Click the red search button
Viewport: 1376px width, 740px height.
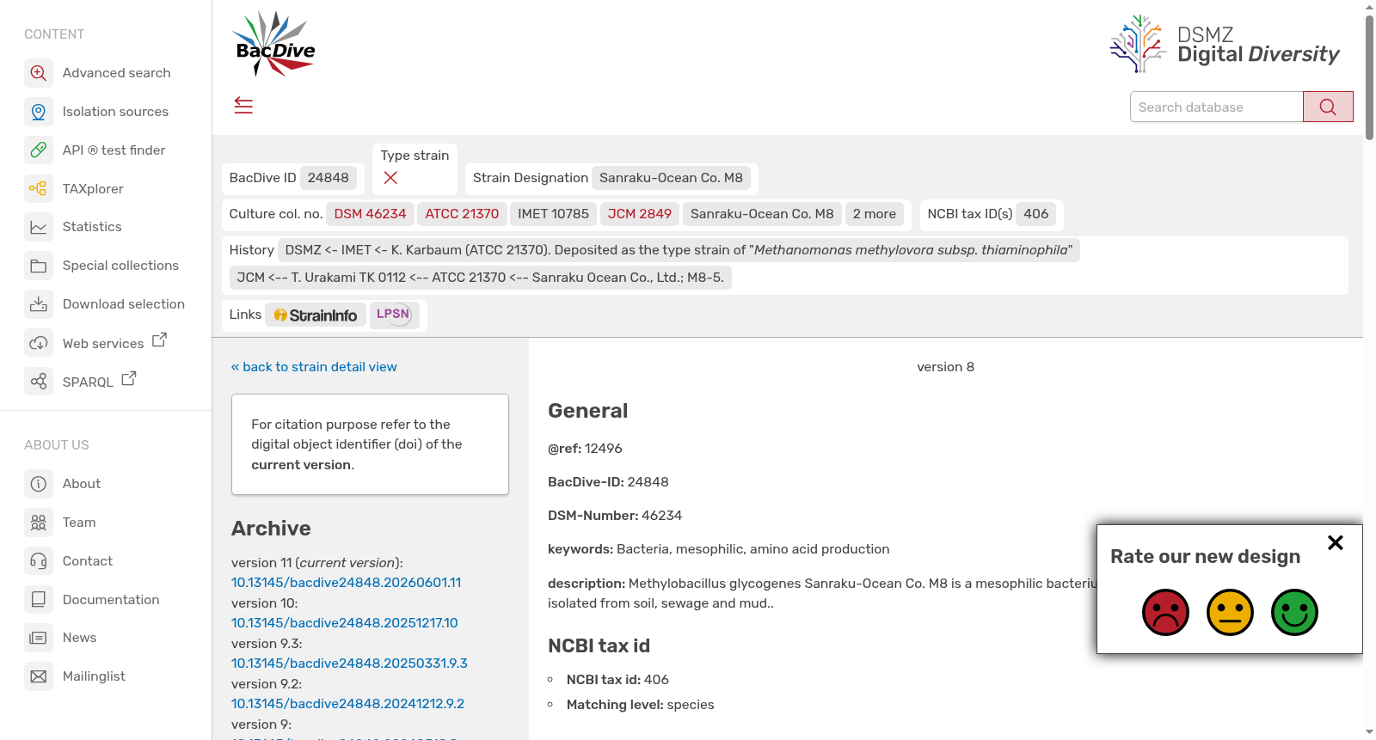(1328, 107)
